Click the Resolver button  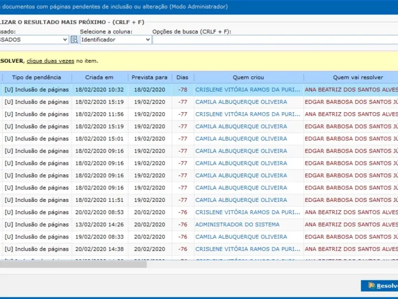(x=381, y=286)
